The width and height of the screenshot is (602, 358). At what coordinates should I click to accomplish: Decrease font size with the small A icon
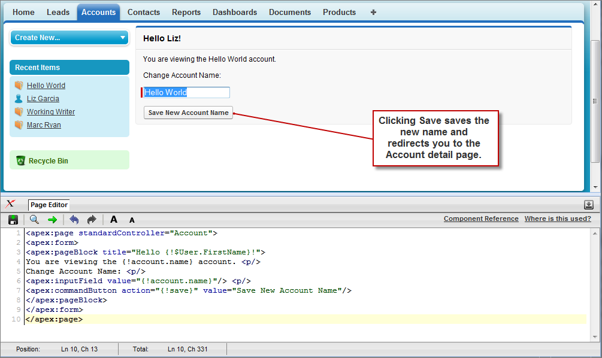pyautogui.click(x=131, y=219)
